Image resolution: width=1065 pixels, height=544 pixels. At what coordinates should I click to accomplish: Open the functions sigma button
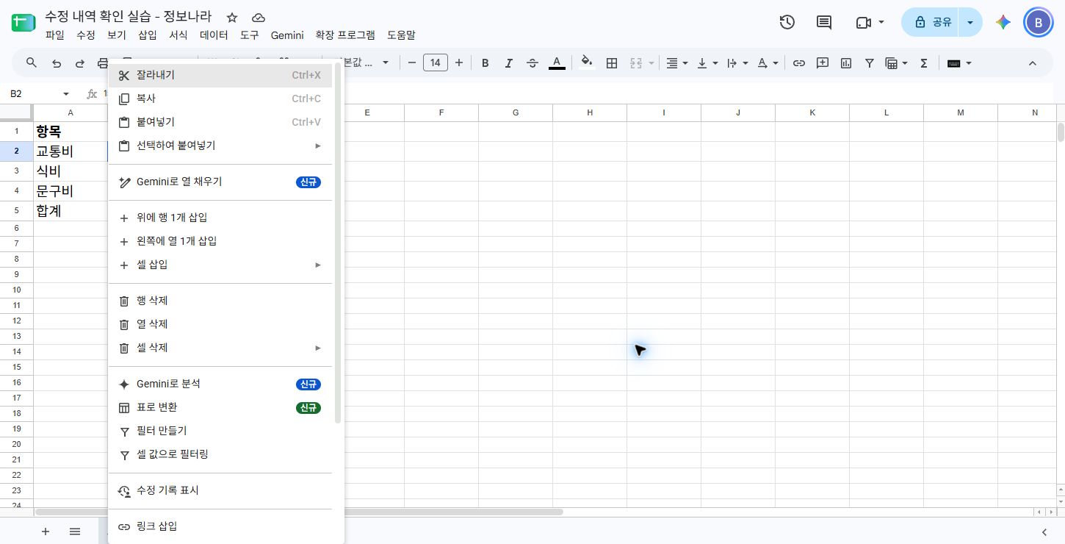[x=924, y=63]
